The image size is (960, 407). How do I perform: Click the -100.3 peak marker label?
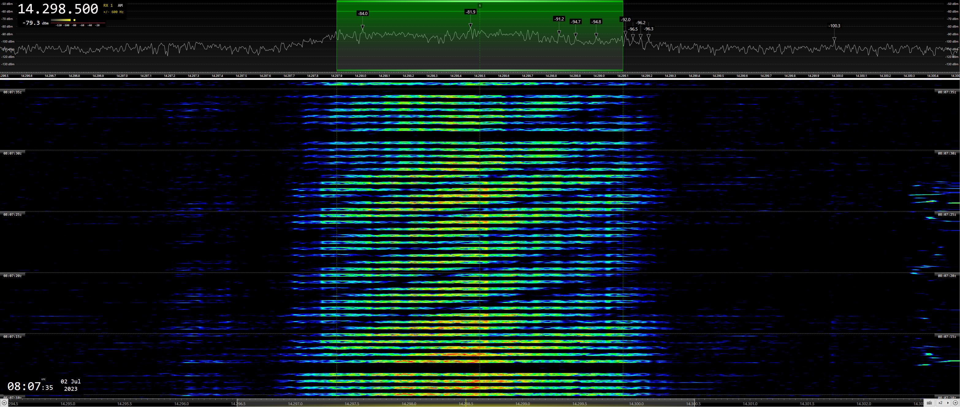click(834, 26)
